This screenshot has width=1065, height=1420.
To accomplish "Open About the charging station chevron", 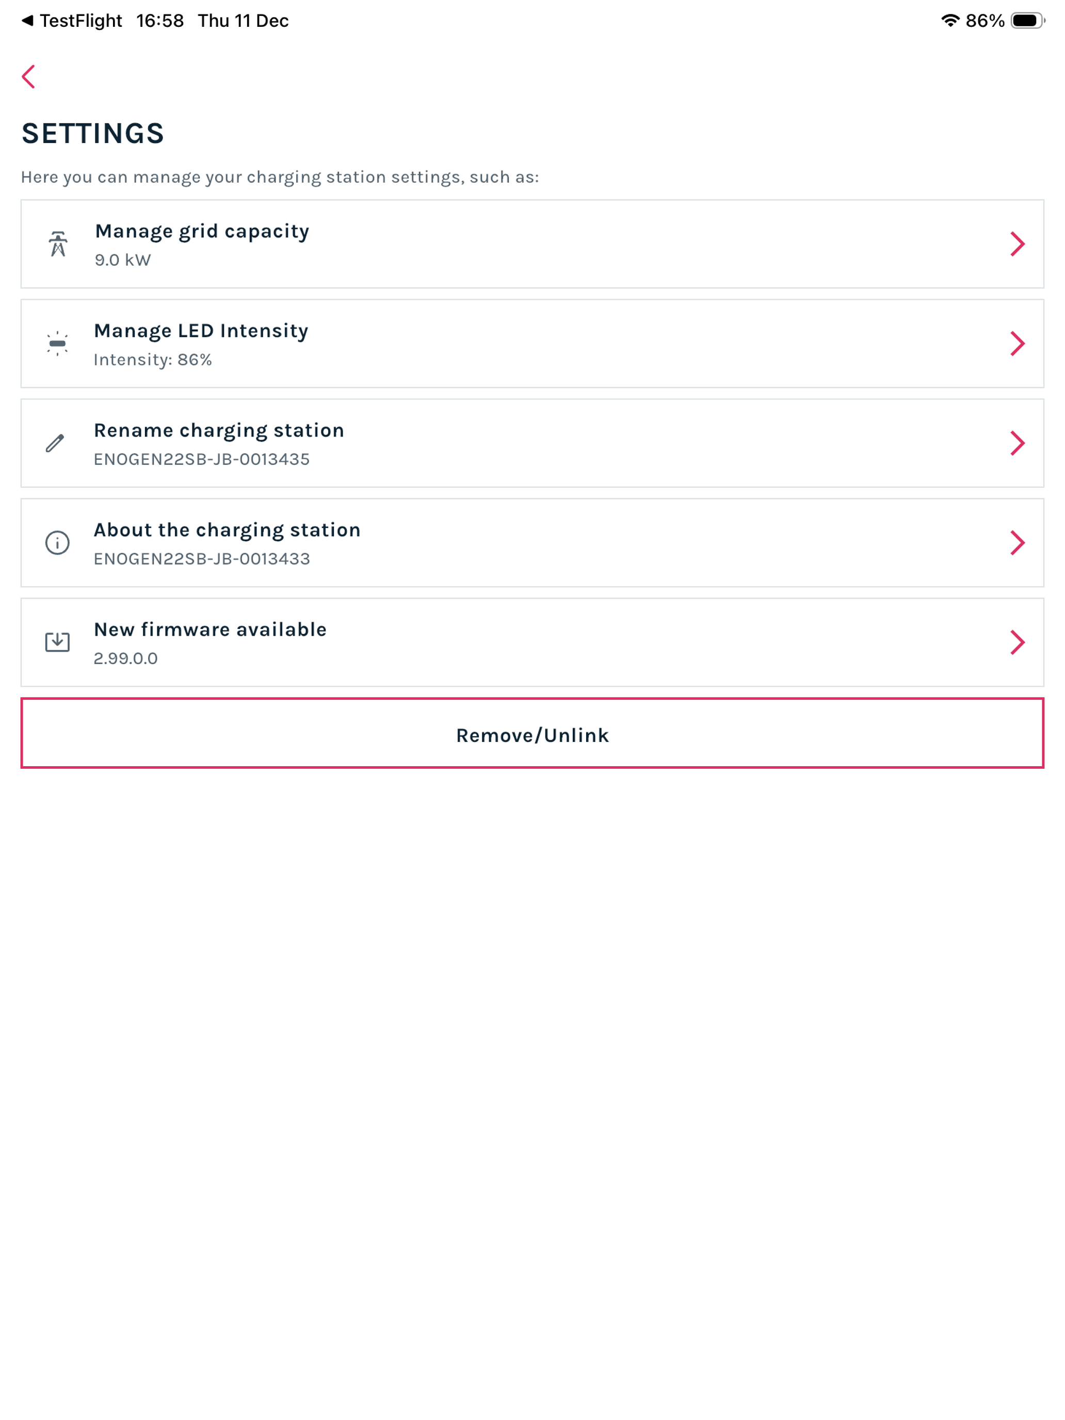I will click(1018, 542).
